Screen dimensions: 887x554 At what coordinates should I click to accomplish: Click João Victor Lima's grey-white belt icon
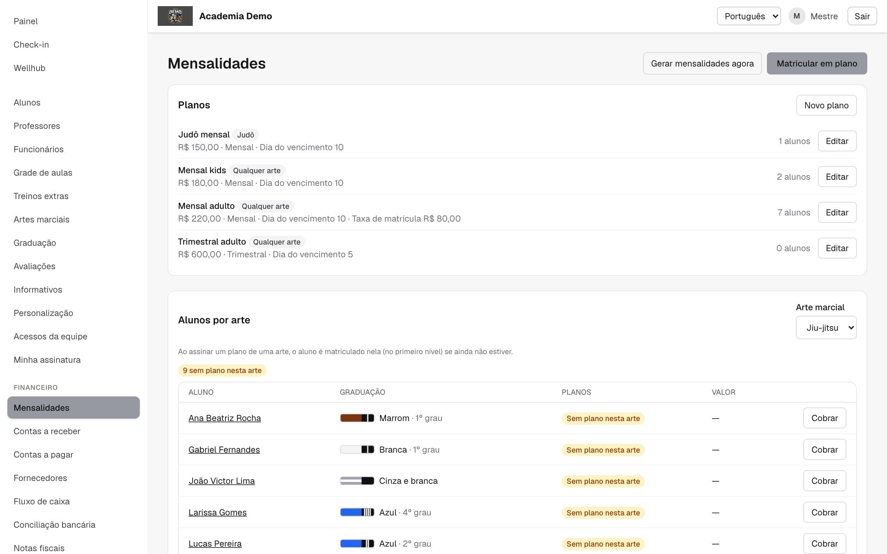click(357, 481)
